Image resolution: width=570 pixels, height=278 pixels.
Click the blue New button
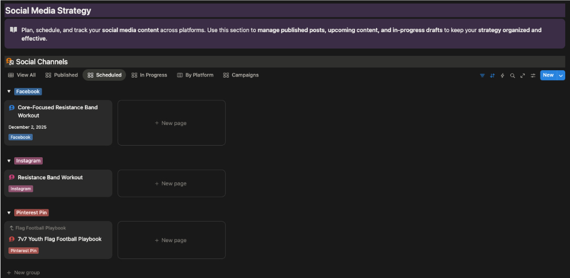(x=548, y=75)
